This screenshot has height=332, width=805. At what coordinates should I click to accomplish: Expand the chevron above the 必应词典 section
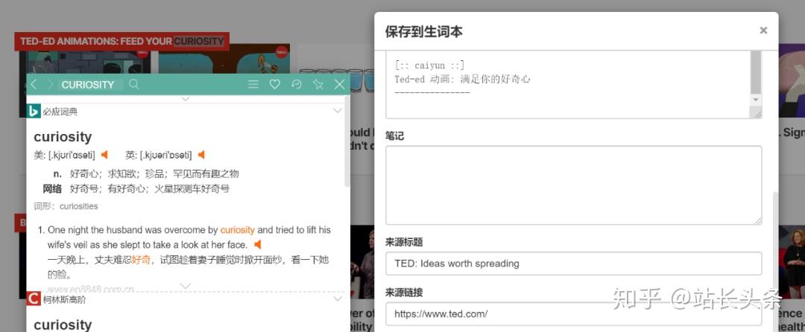tap(186, 98)
